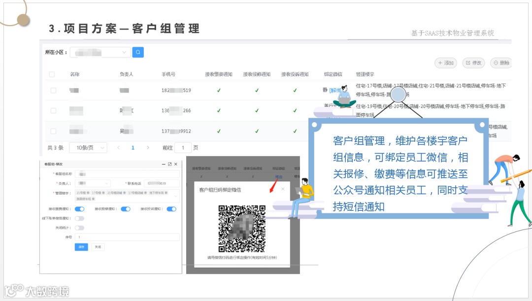Click the 缴费 checkmark in row ending 519
This screenshot has height=301, width=532.
click(219, 90)
